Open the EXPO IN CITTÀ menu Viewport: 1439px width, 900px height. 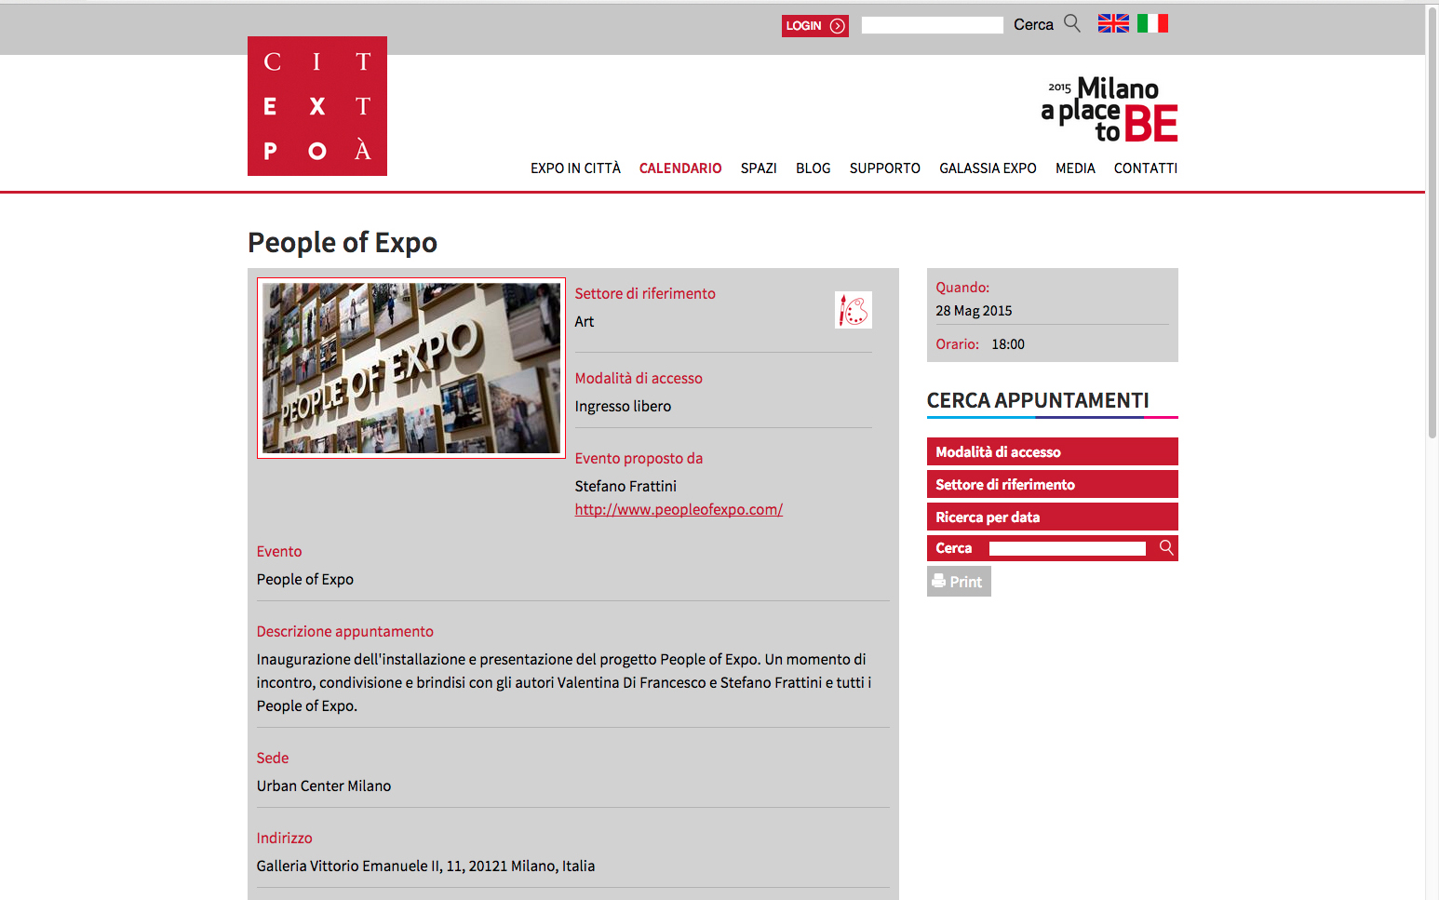tap(575, 168)
